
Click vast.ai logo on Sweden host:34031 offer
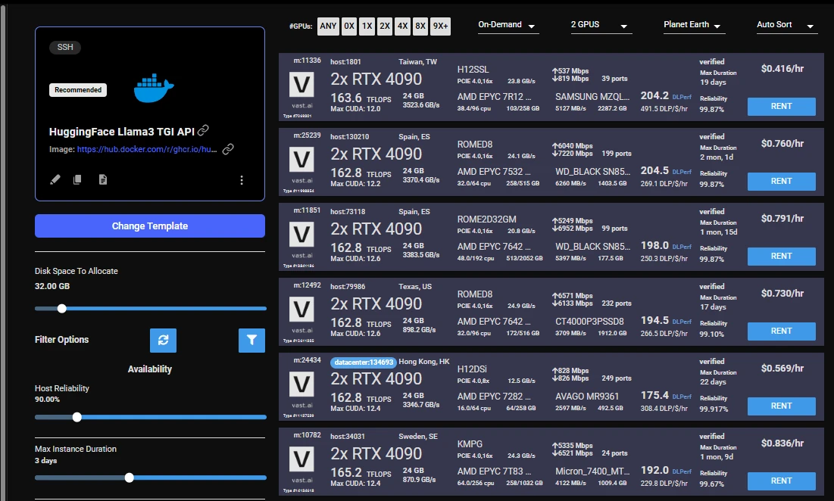point(301,459)
